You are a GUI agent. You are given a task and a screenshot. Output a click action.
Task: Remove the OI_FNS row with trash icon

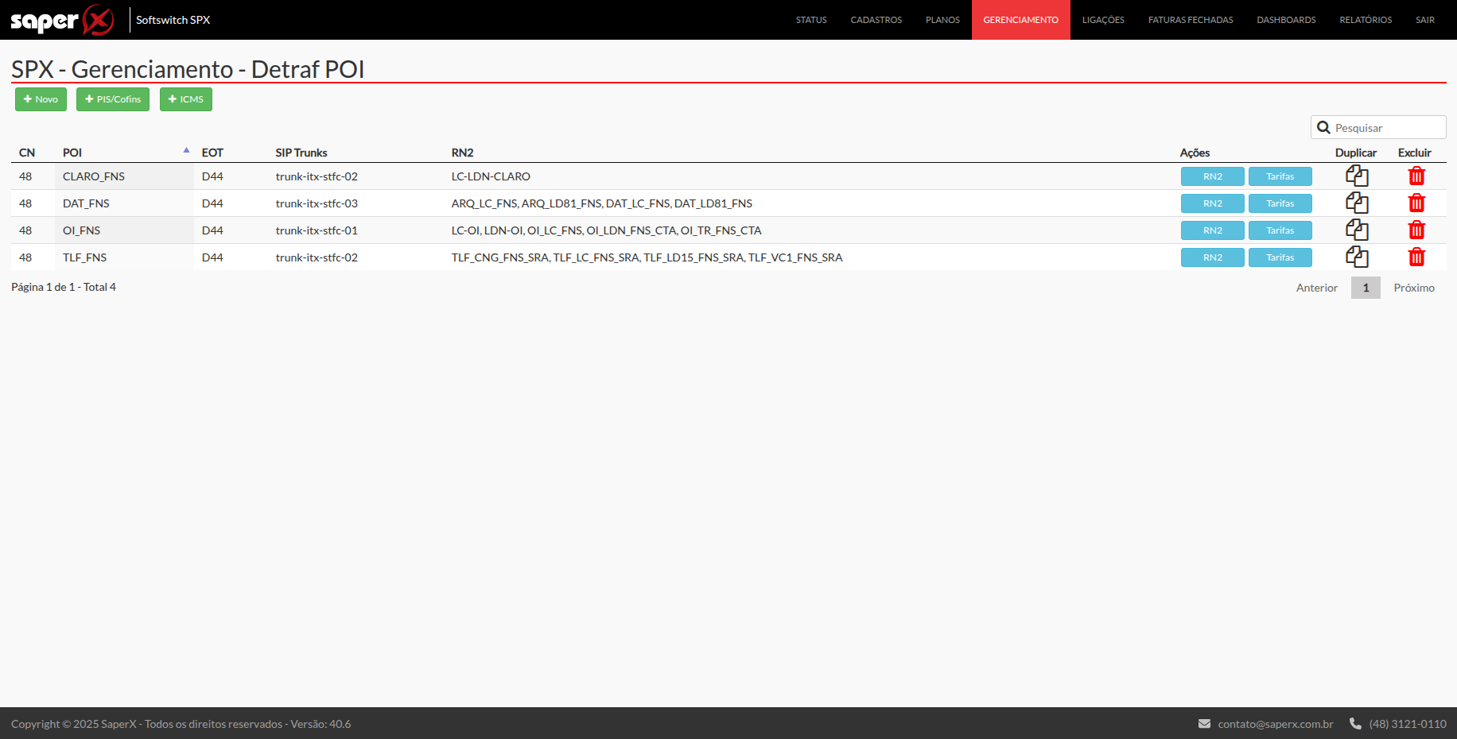click(x=1416, y=230)
